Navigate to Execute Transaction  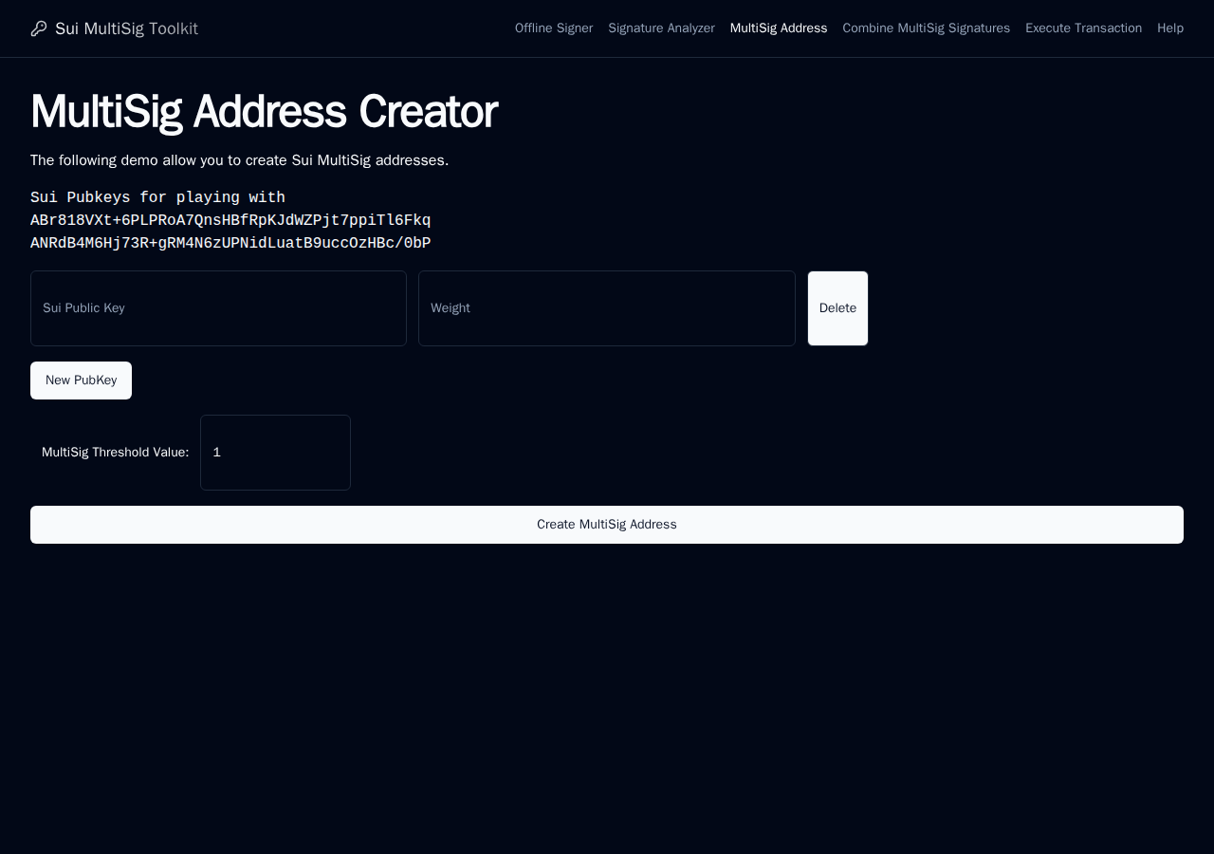(1083, 28)
